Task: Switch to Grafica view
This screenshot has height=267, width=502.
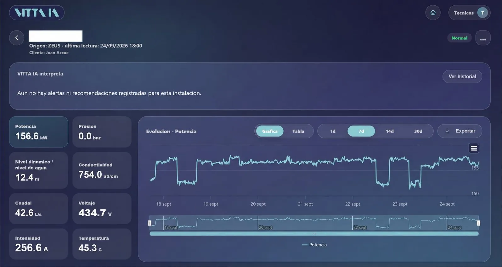Action: 270,131
